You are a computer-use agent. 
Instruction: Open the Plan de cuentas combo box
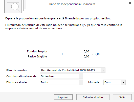(x=73, y=70)
